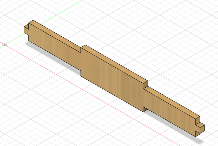Select the top face of the raised middle section
Screen dimensions: 218x146
(114, 64)
